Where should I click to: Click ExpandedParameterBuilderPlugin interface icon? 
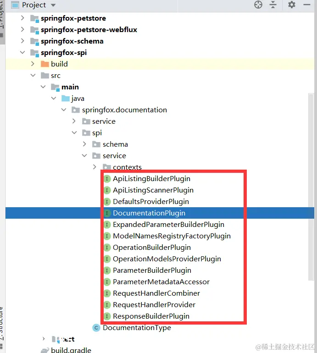[107, 225]
